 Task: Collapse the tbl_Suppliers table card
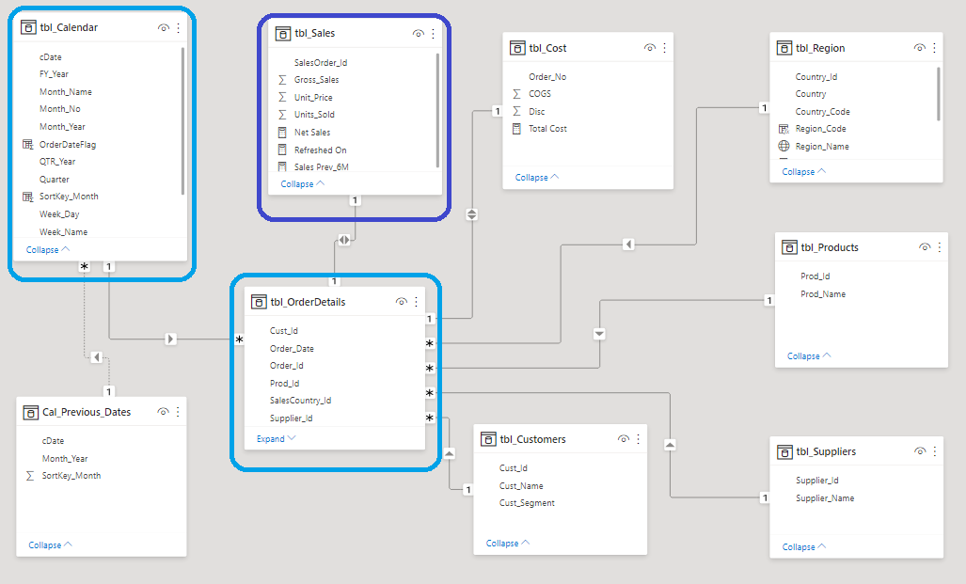coord(800,545)
